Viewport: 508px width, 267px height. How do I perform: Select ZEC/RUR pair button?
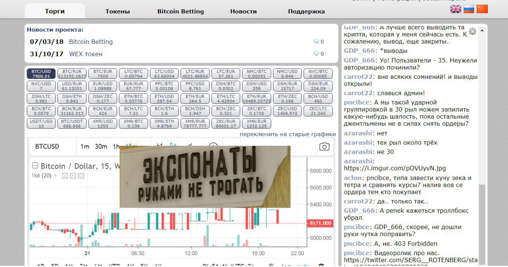click(x=226, y=123)
